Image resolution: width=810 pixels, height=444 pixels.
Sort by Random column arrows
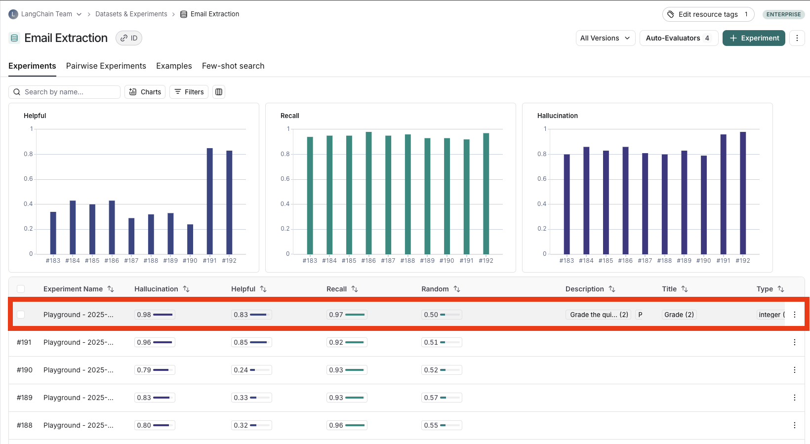pyautogui.click(x=457, y=289)
